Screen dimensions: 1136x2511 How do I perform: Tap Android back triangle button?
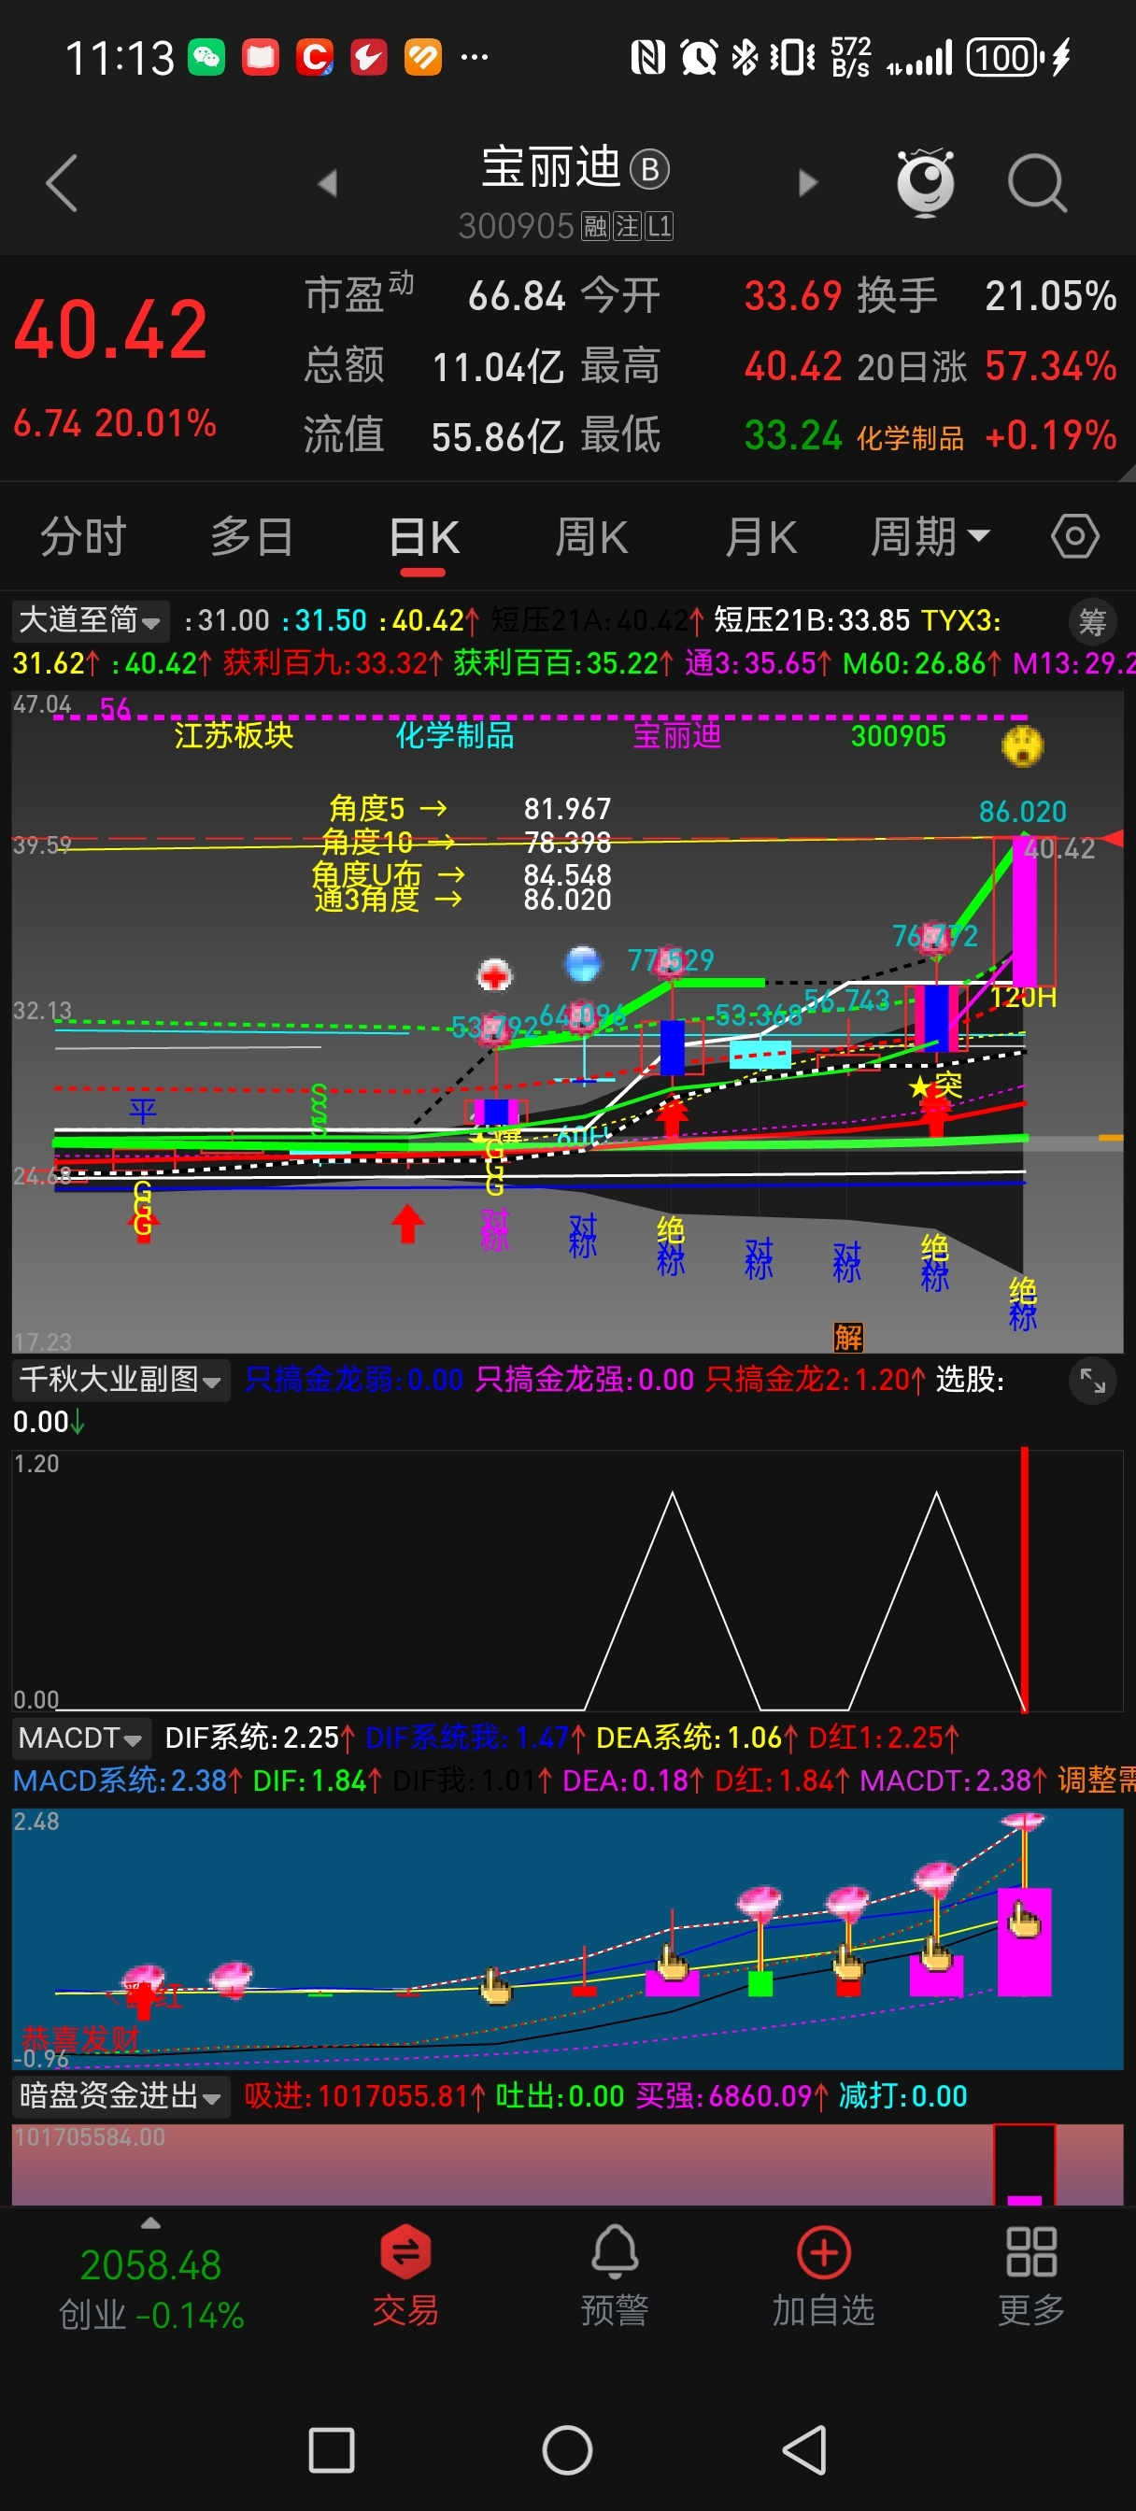[x=805, y=2449]
